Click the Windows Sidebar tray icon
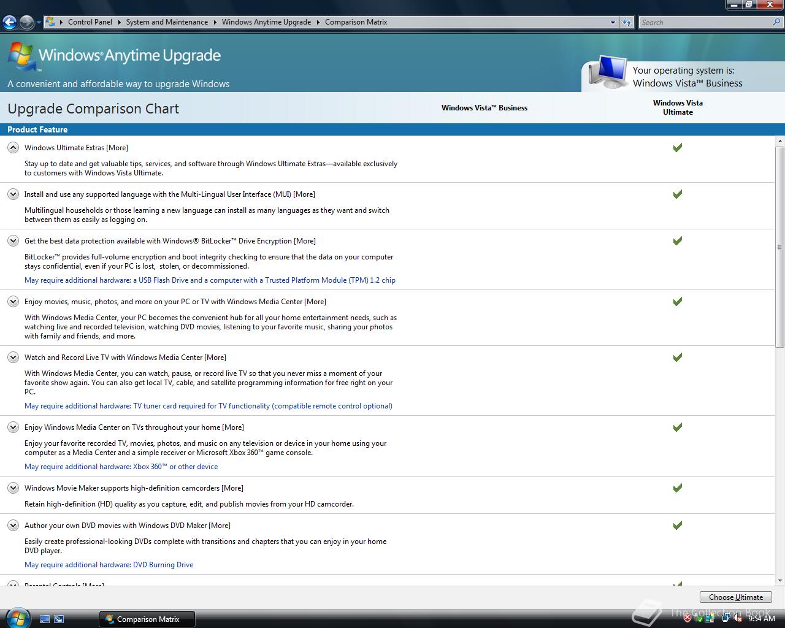The image size is (785, 628). pos(710,619)
